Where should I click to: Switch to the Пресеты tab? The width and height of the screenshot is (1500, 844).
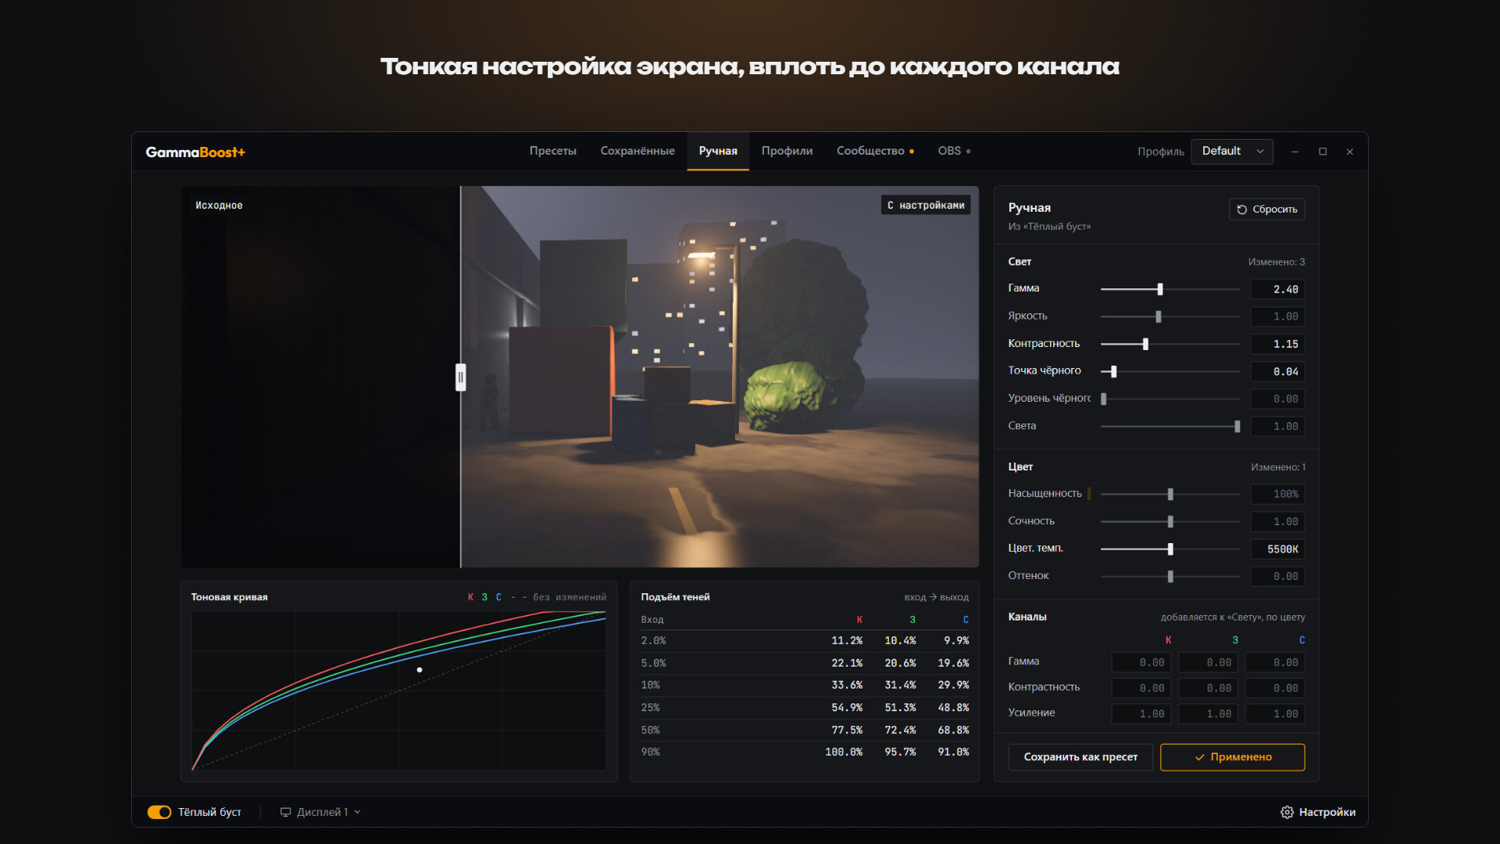[x=553, y=151]
